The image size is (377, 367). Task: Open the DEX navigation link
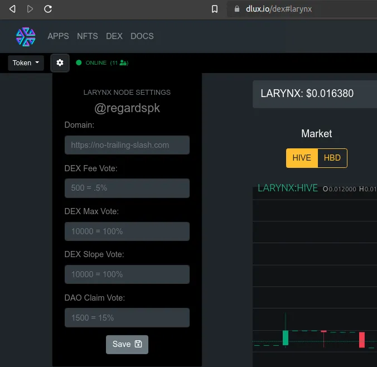114,36
